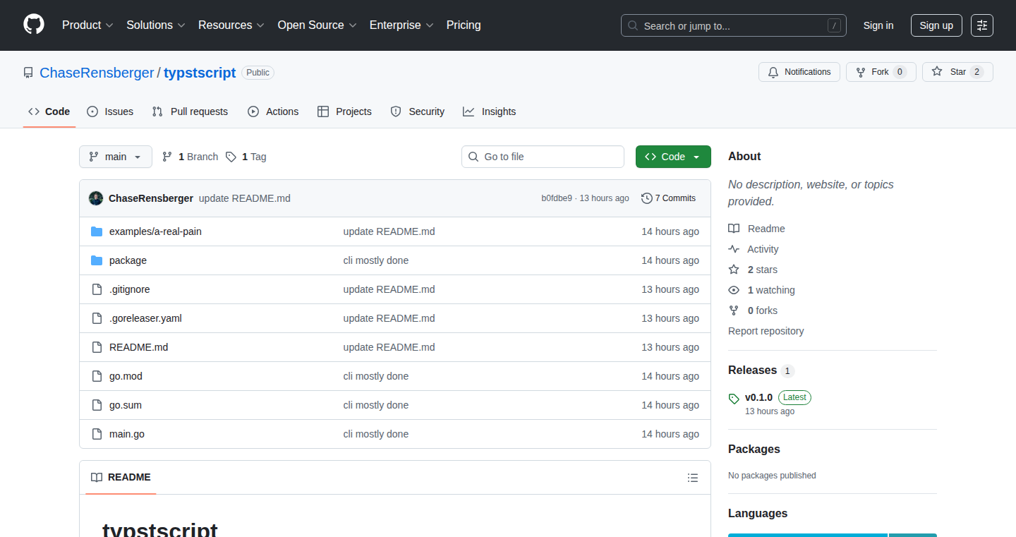Click the Fork icon

click(x=861, y=72)
